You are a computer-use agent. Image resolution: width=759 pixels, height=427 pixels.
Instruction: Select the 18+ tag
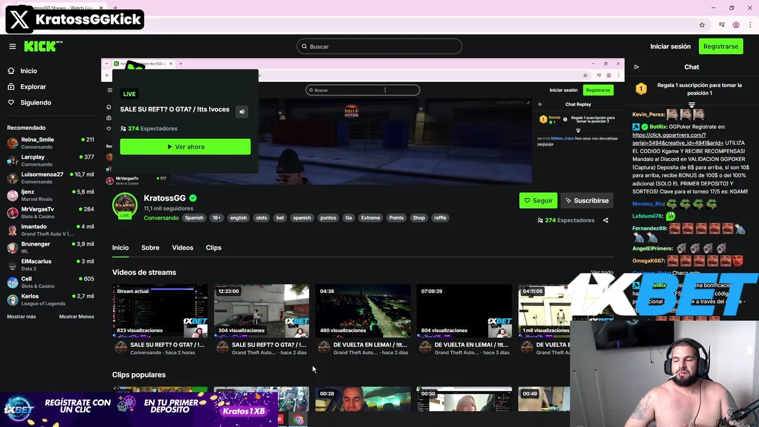pos(216,218)
